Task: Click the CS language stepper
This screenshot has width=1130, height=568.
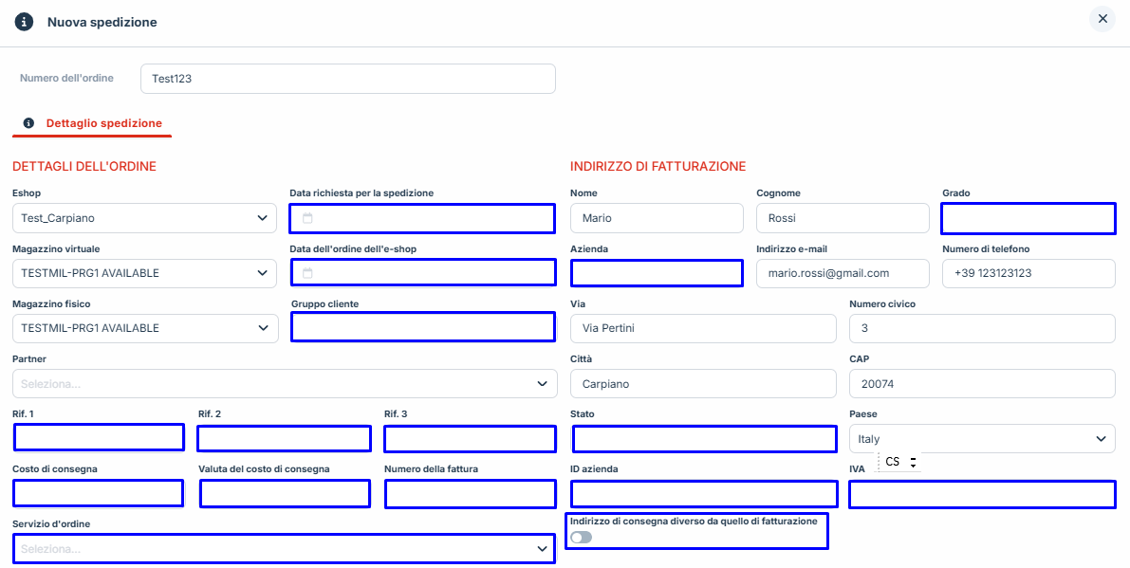Action: point(900,462)
